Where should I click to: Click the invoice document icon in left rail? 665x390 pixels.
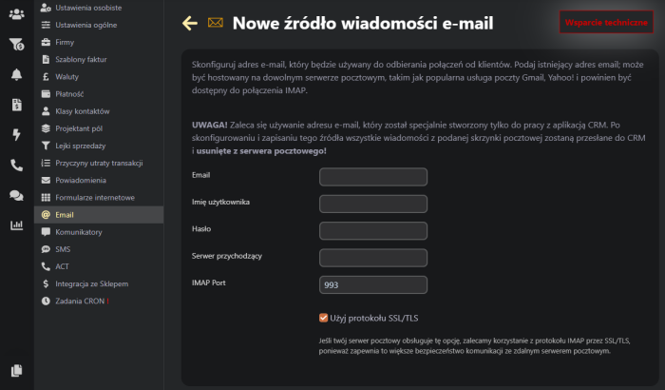[16, 105]
